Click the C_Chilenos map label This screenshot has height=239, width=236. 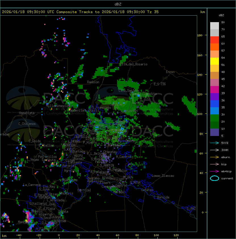click(27, 124)
